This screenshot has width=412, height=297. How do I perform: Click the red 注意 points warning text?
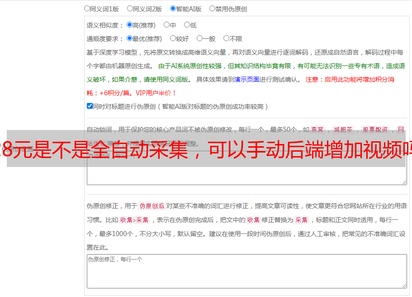241,86
